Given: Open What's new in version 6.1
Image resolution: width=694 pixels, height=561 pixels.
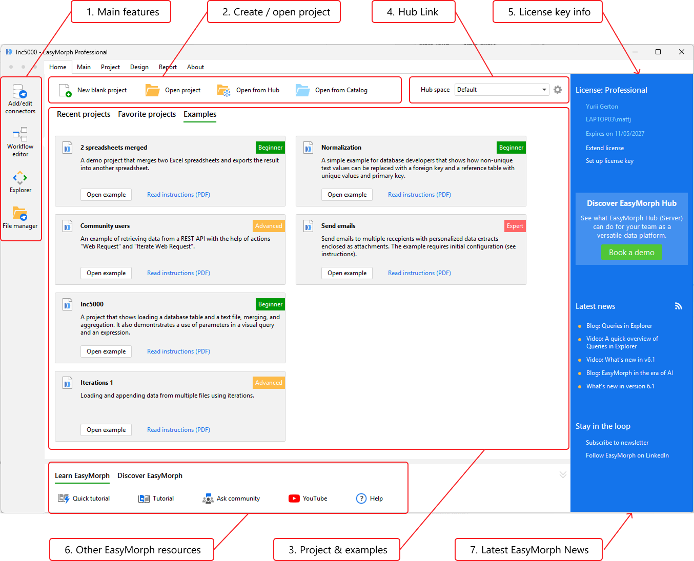Looking at the screenshot, I should point(620,386).
